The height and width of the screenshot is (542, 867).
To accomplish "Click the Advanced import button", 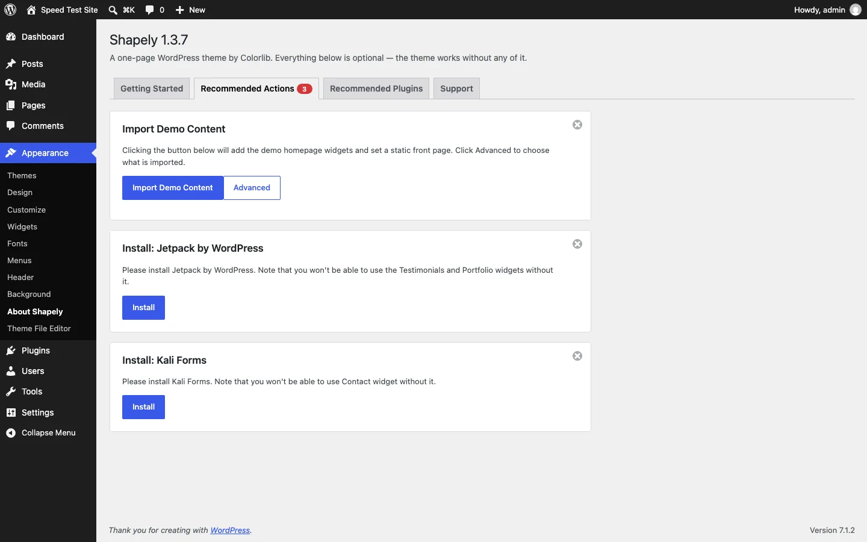I will tap(252, 188).
